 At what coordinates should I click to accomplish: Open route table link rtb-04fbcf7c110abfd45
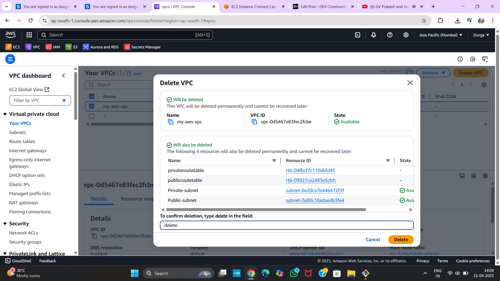click(x=310, y=170)
